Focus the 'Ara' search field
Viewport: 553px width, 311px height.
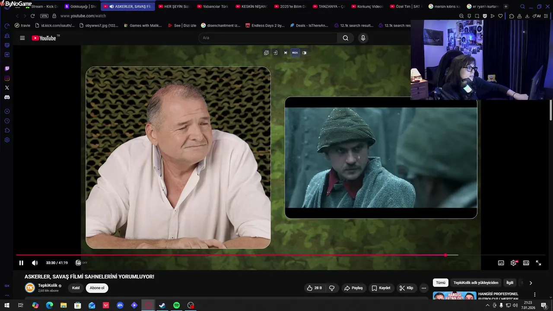(268, 38)
